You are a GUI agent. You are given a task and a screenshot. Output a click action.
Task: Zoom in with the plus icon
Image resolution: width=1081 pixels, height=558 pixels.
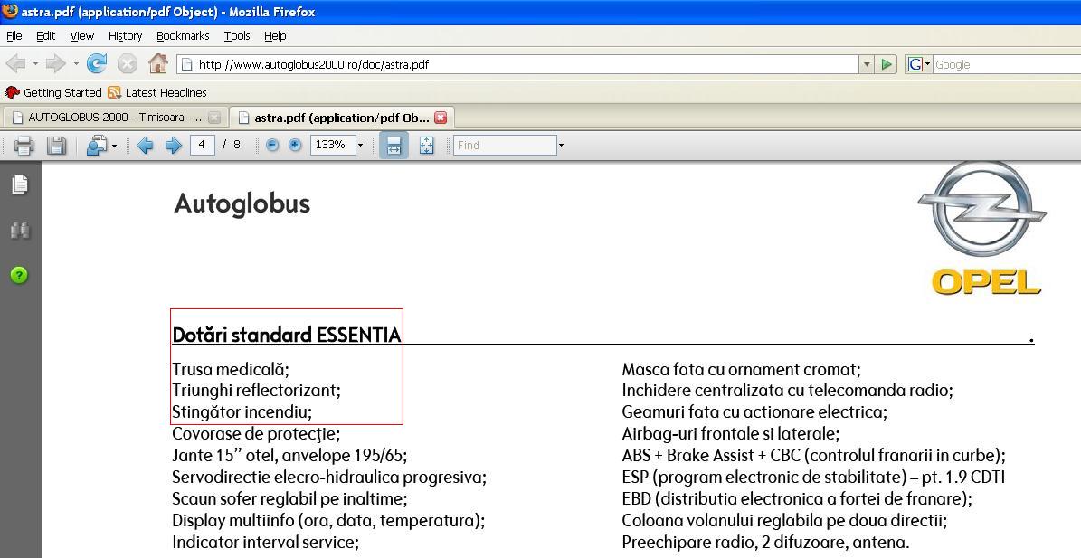click(295, 145)
